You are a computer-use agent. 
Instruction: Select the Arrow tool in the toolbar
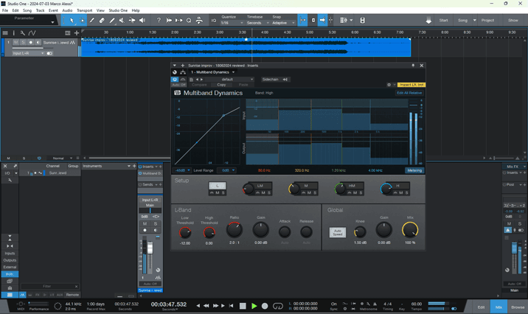tap(72, 20)
